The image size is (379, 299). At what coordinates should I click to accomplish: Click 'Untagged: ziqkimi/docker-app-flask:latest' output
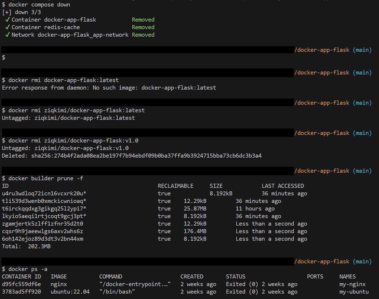click(68, 118)
